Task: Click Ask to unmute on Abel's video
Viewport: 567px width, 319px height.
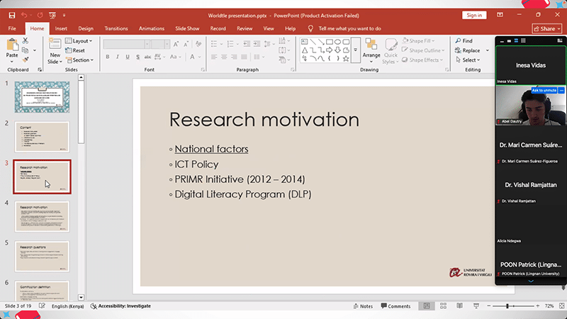Action: click(544, 90)
